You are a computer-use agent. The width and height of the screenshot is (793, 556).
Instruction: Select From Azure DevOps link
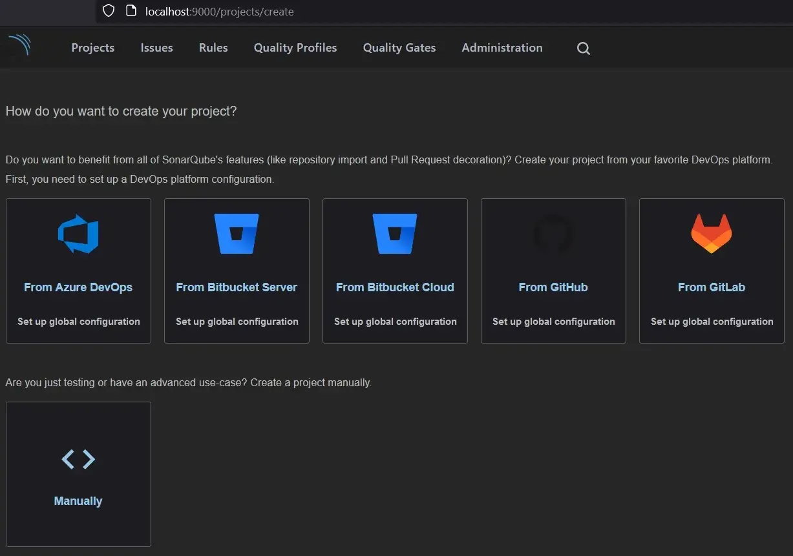point(78,287)
